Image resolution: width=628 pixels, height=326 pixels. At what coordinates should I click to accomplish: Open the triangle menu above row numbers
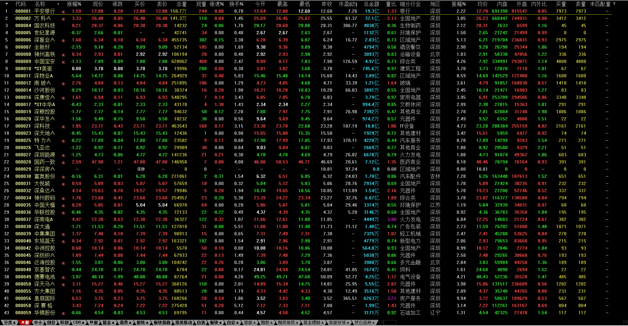point(7,4)
